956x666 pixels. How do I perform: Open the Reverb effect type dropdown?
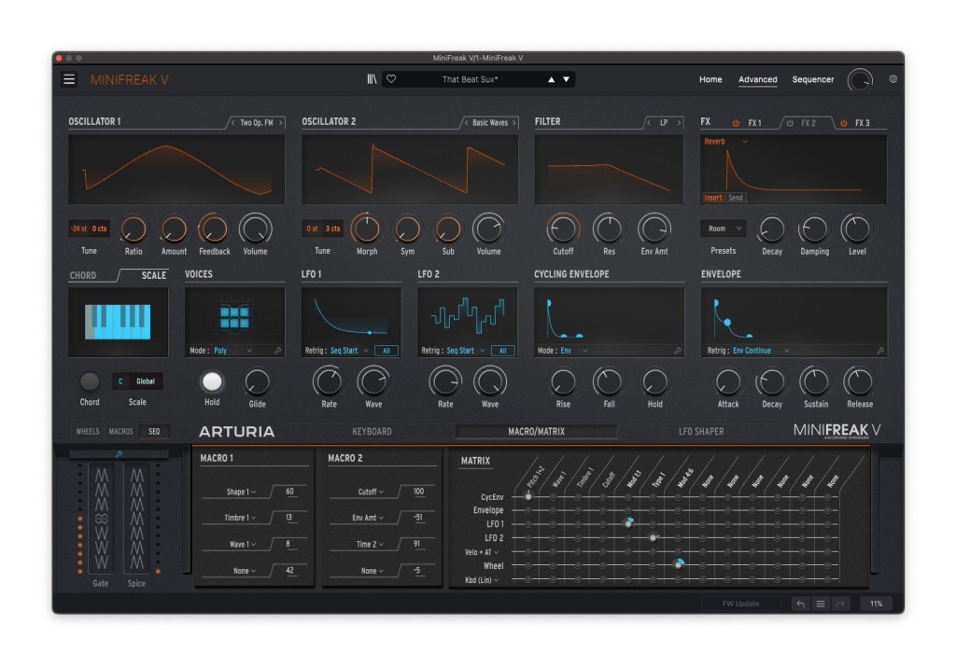pos(725,142)
